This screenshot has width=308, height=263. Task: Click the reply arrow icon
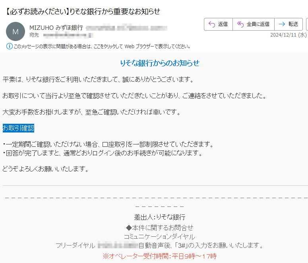[x=212, y=24]
